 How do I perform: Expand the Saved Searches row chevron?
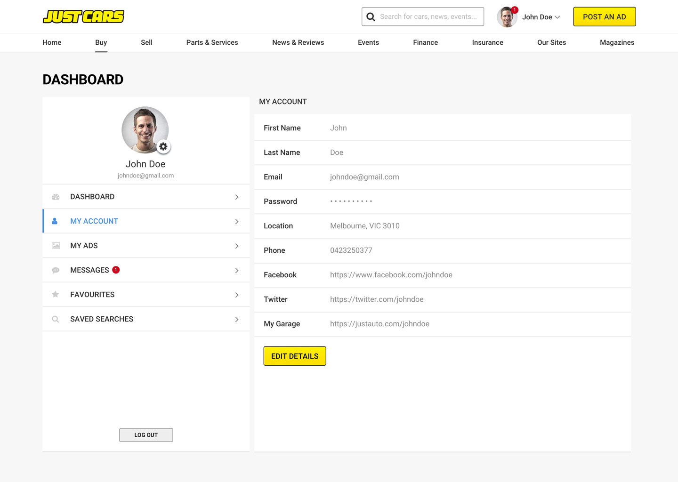[237, 320]
